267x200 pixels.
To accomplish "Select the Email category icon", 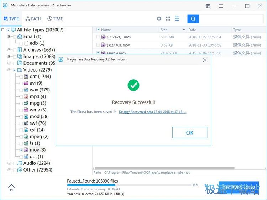I will (20, 36).
